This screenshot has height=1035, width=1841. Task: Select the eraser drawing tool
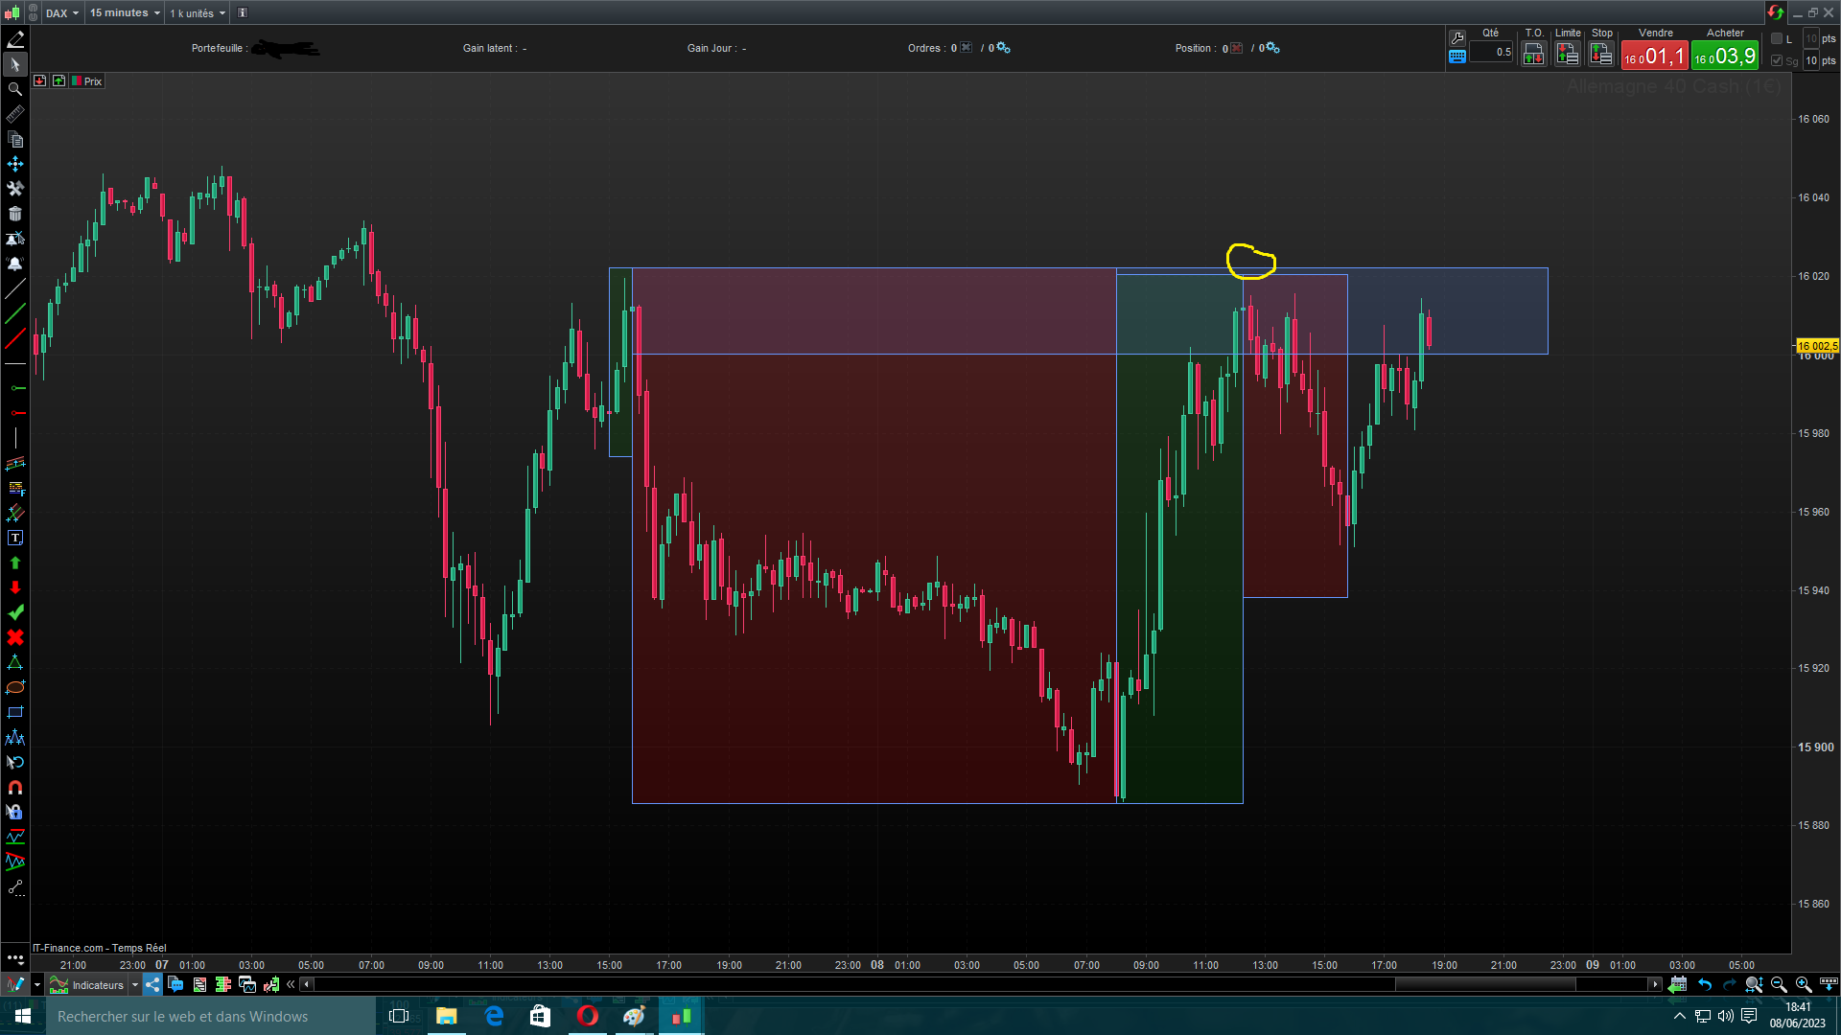[x=15, y=39]
